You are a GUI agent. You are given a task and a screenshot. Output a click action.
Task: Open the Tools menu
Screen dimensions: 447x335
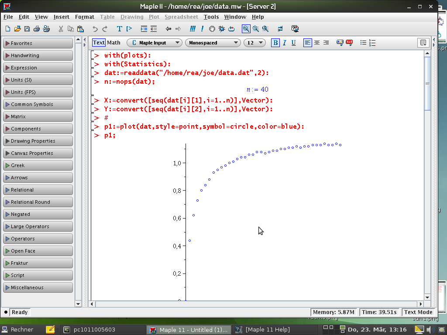click(x=211, y=17)
